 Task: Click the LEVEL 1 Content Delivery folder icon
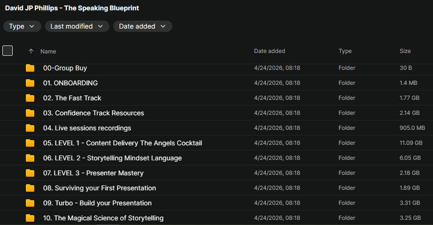tap(30, 143)
